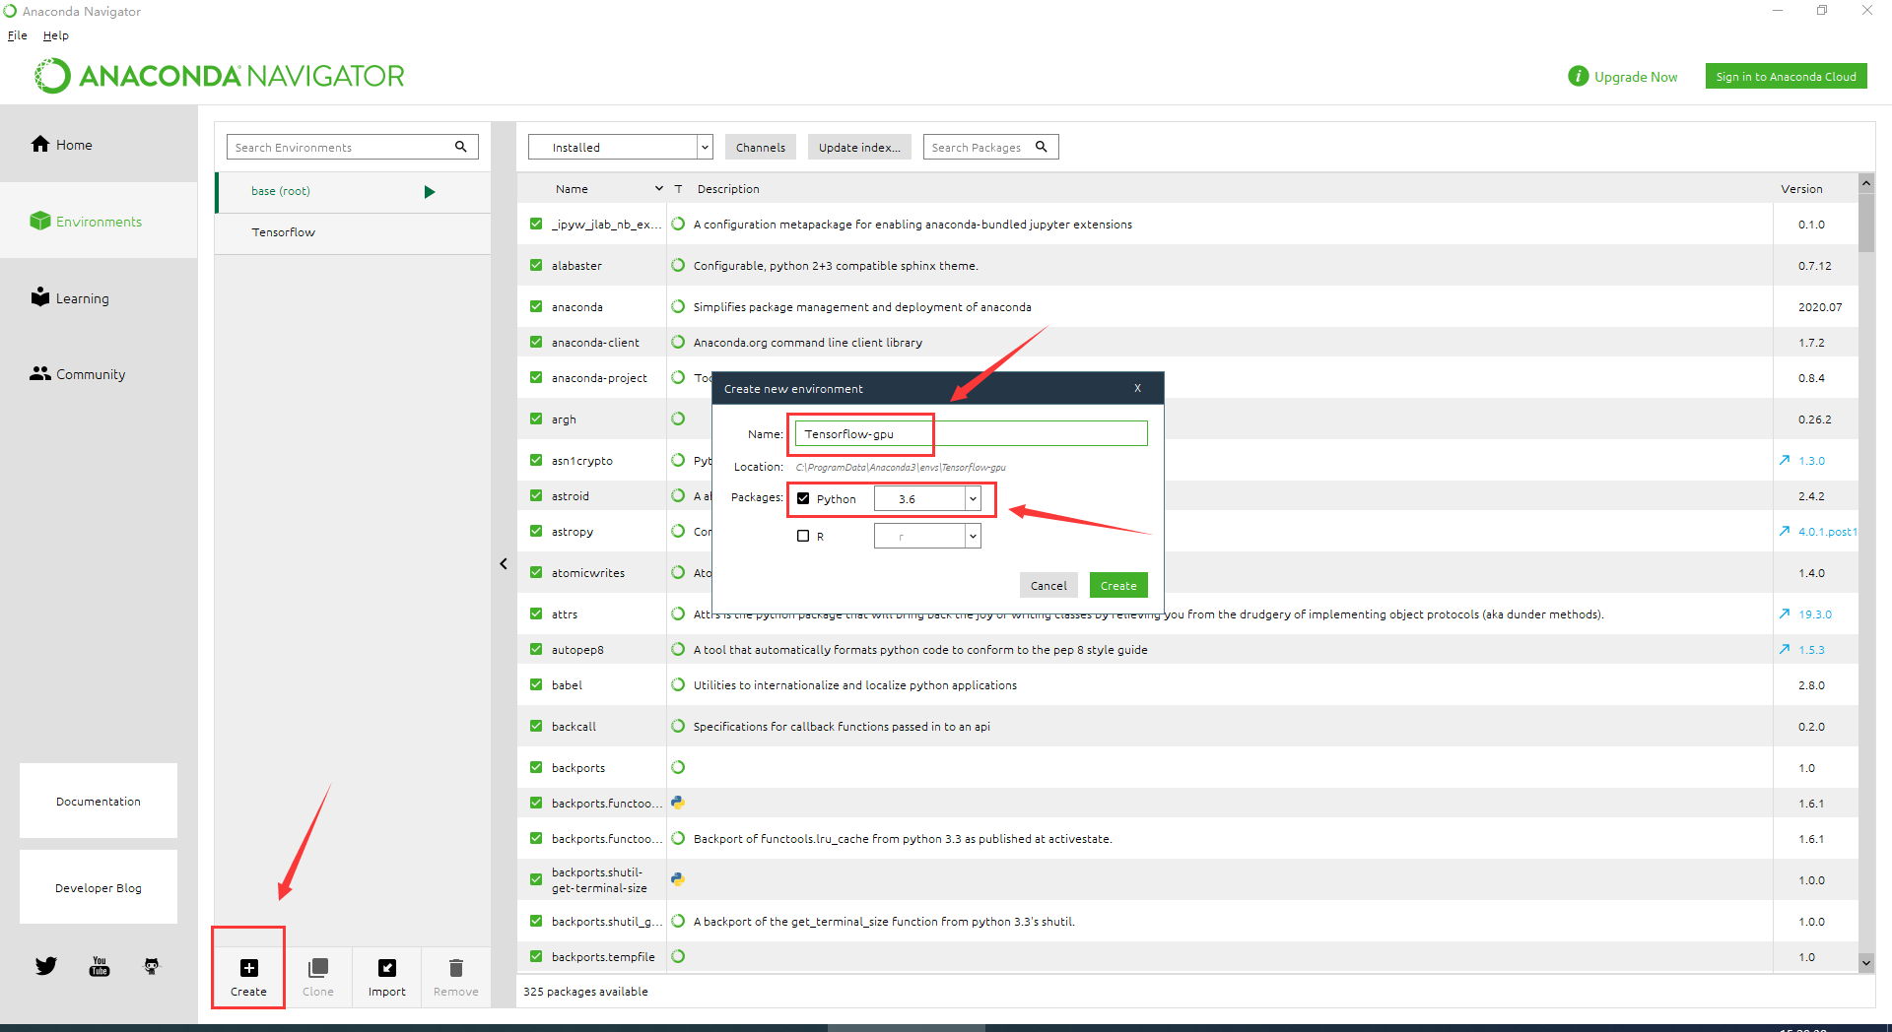Uncheck the alabaster package
Image resolution: width=1892 pixels, height=1032 pixels.
tap(536, 265)
